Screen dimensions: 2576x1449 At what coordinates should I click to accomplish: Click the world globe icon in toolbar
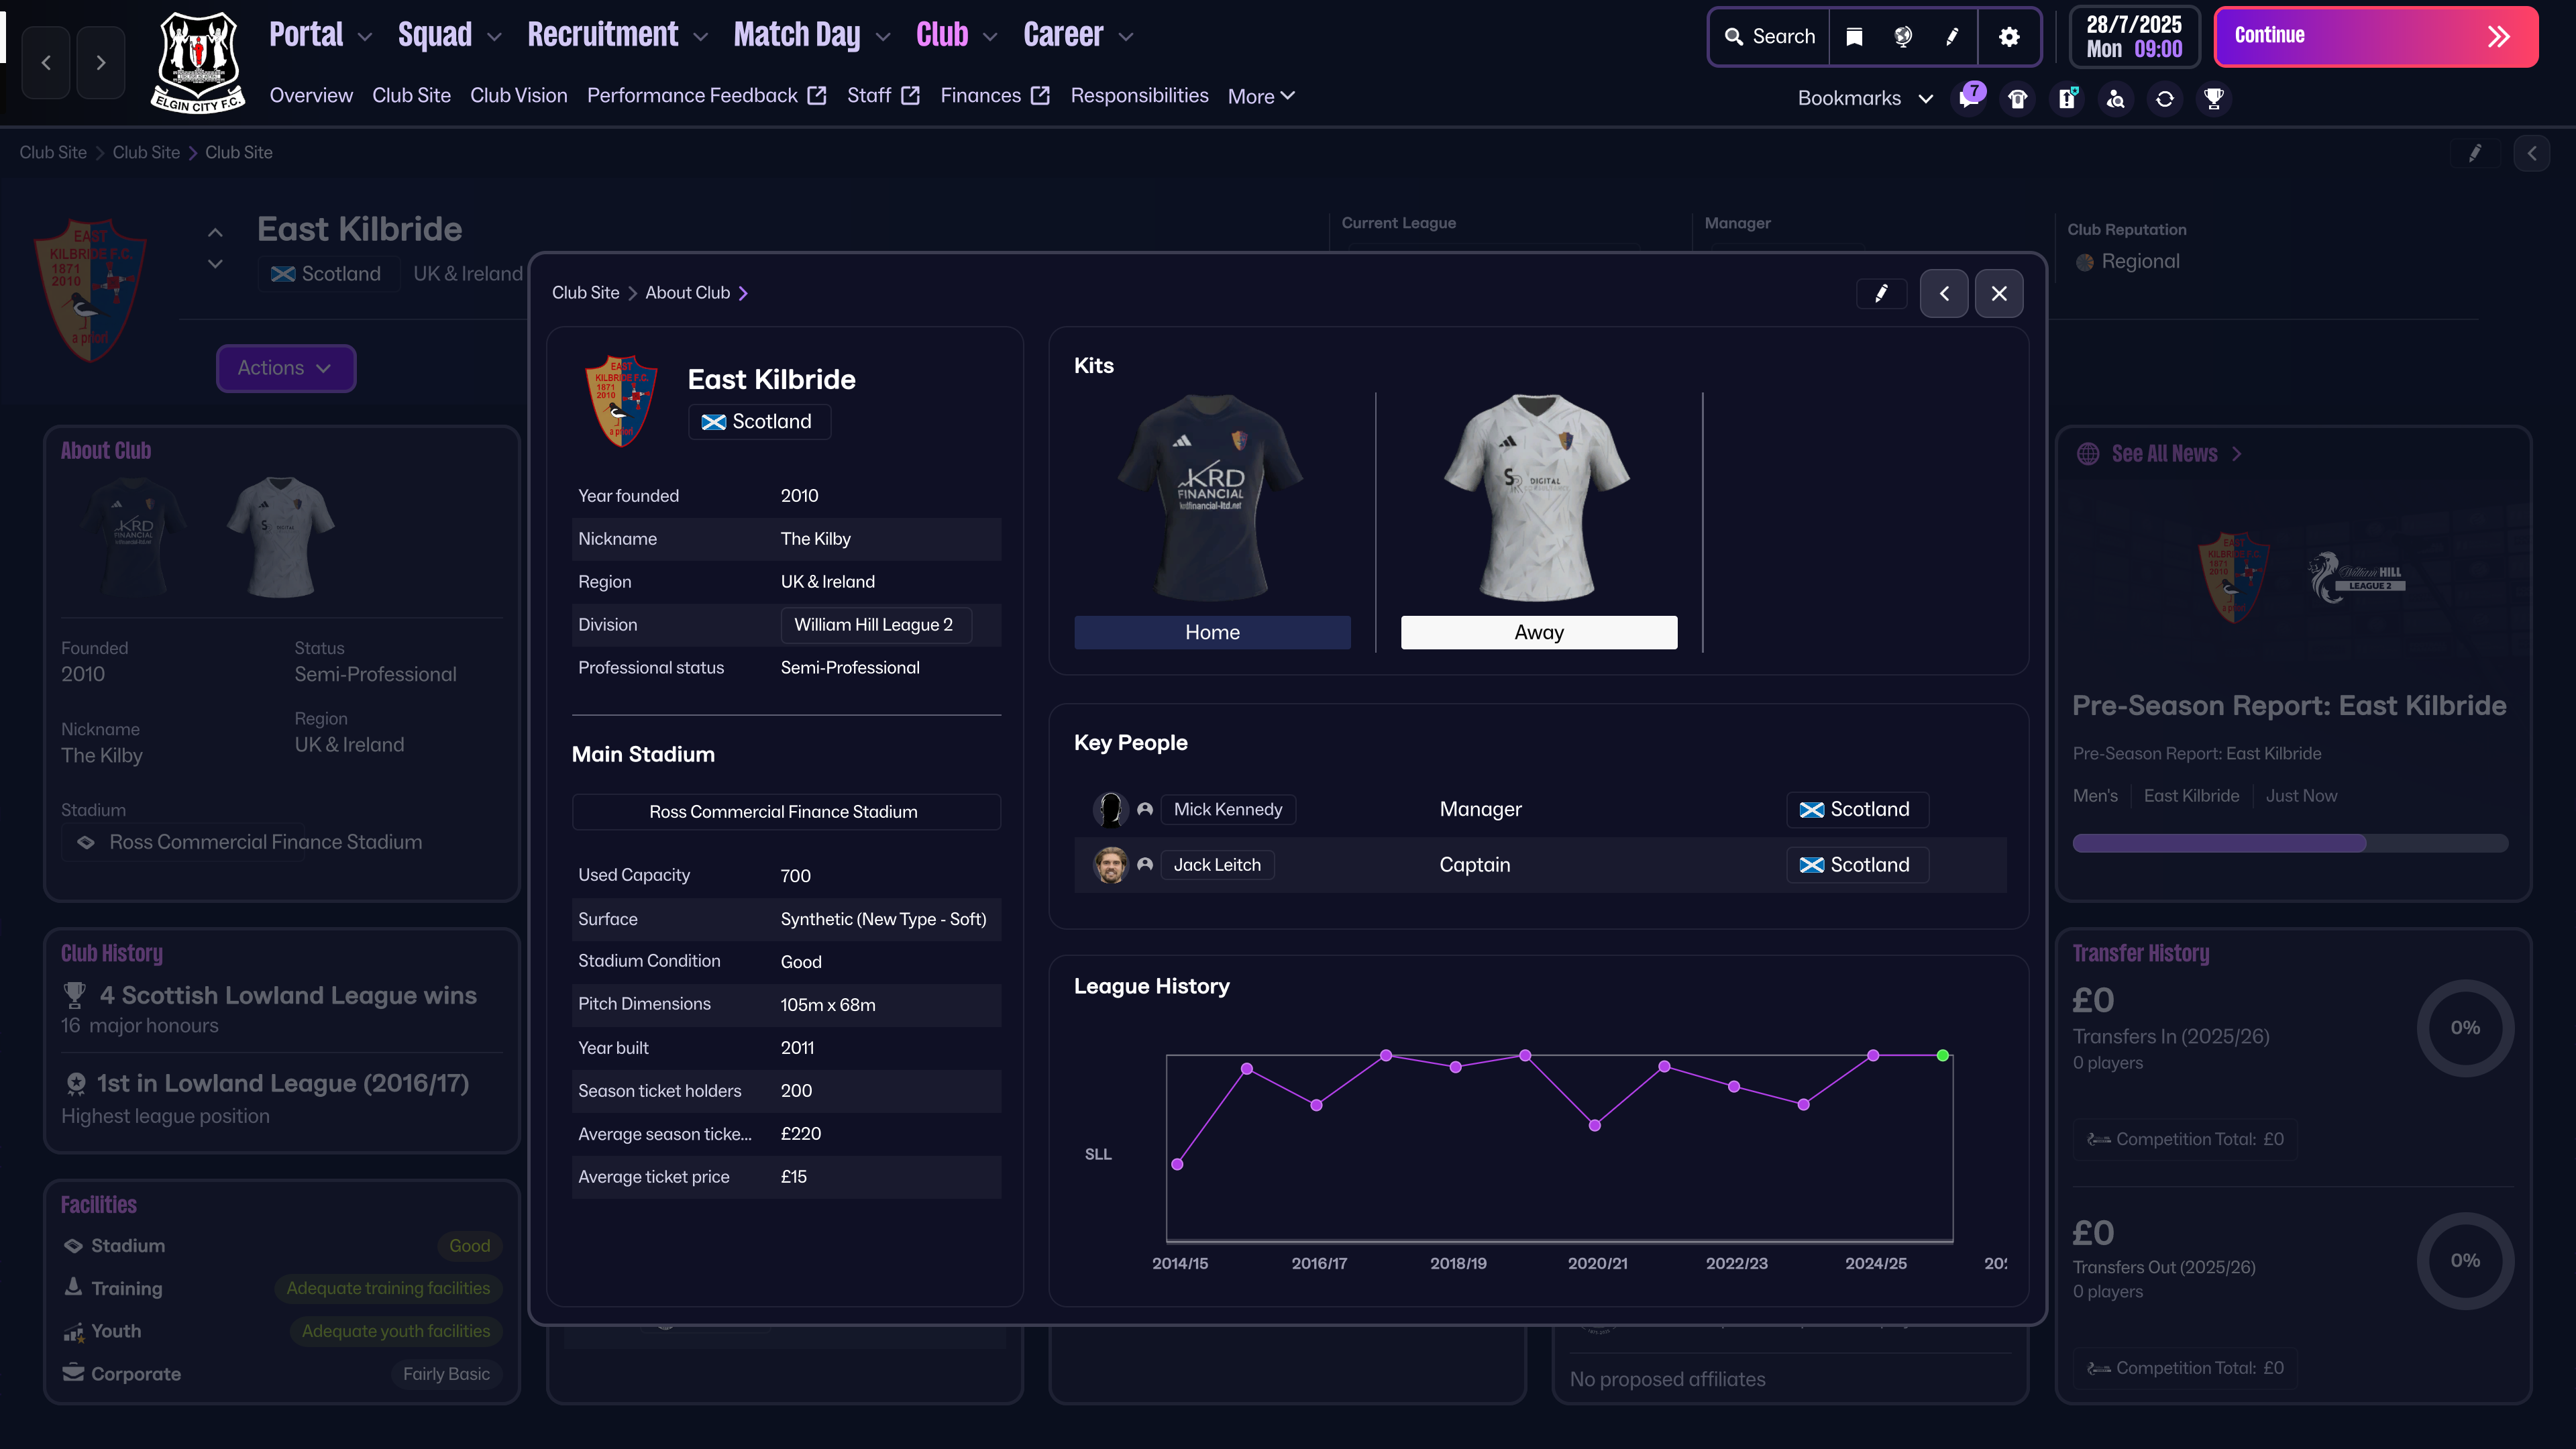click(x=1903, y=37)
